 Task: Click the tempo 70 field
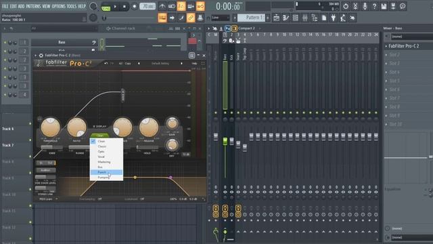click(x=147, y=6)
